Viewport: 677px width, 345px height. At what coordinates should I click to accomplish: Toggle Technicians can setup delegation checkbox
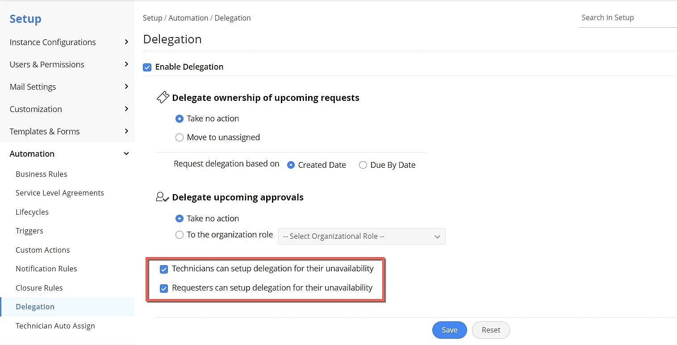click(164, 269)
